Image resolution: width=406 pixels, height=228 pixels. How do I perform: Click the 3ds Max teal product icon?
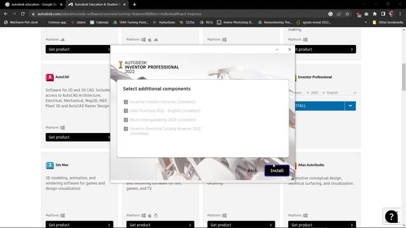tap(49, 165)
